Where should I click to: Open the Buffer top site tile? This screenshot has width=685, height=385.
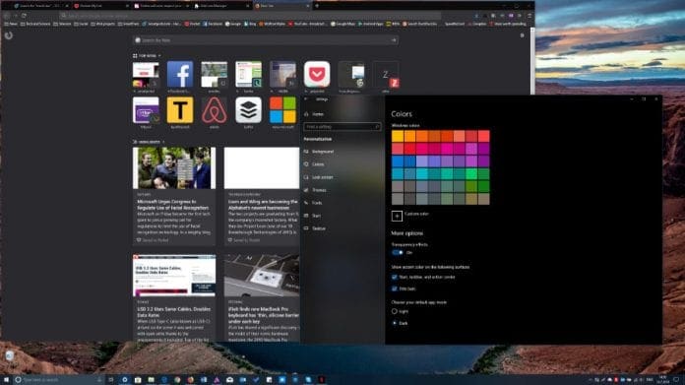(x=248, y=110)
